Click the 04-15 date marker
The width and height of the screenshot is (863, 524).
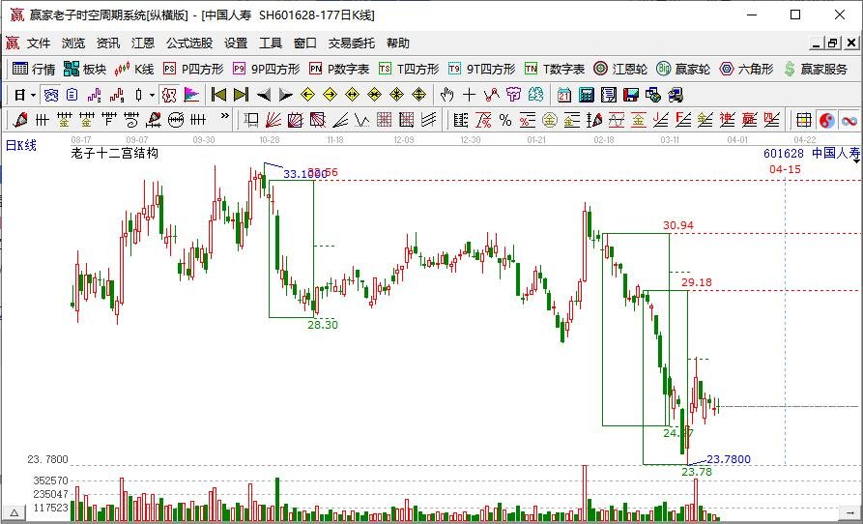point(785,169)
